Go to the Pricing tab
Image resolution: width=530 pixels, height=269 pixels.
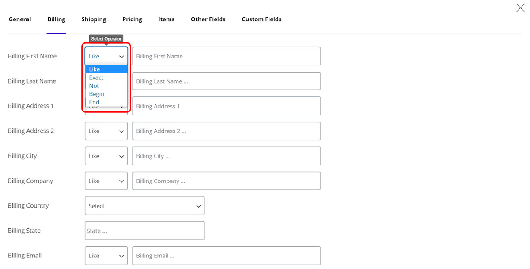click(132, 19)
